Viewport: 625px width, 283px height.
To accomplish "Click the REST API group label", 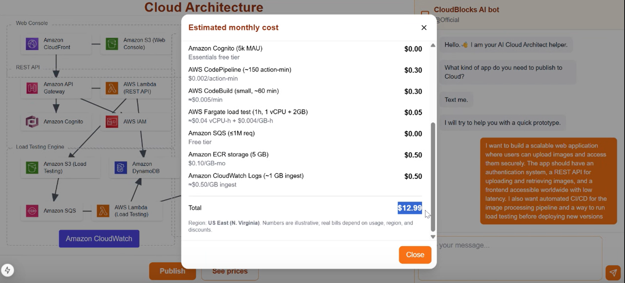I will tap(28, 67).
